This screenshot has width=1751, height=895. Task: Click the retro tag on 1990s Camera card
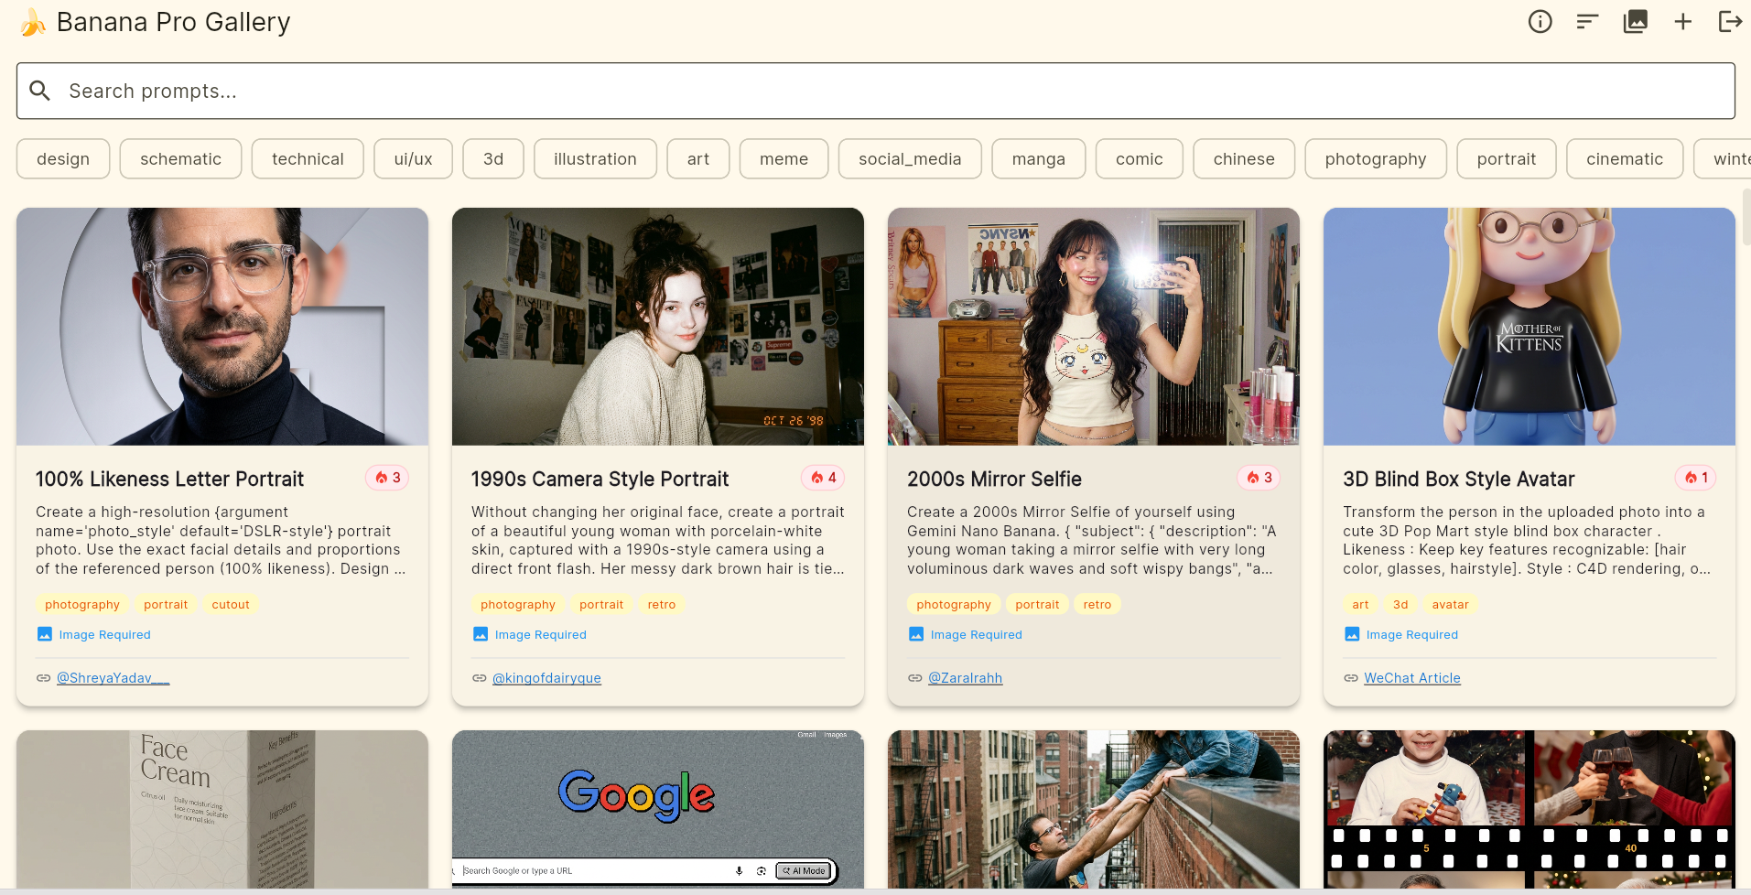coord(662,605)
